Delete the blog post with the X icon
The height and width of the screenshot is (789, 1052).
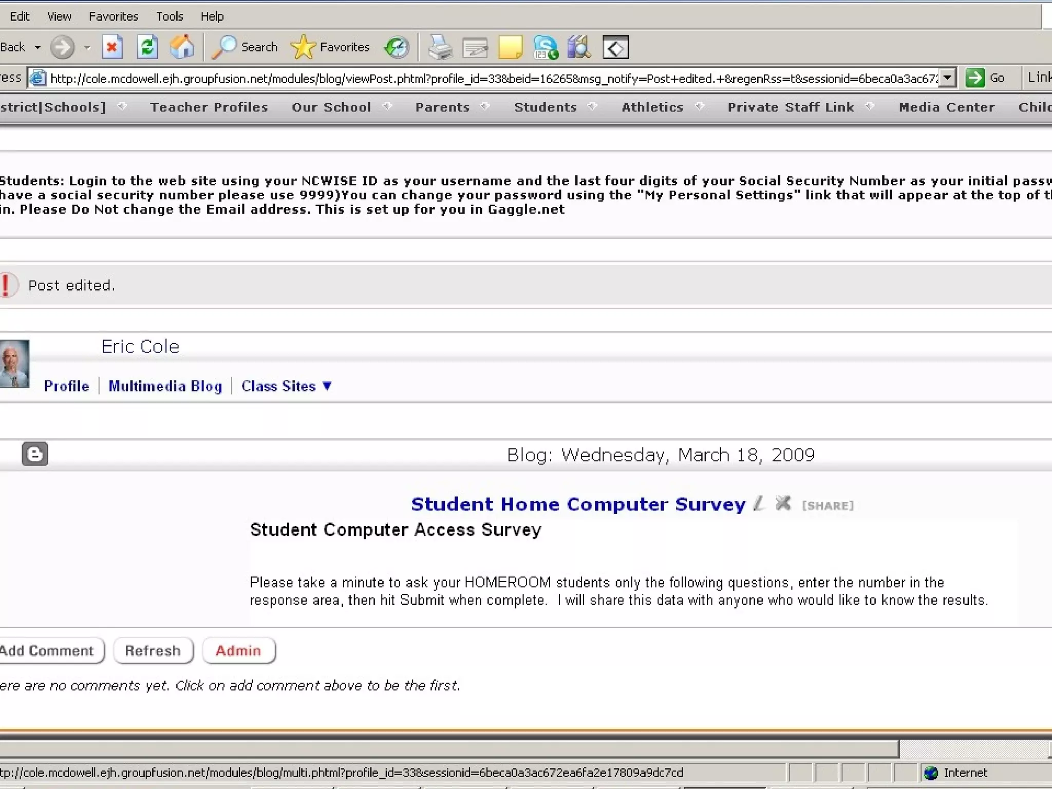coord(783,503)
